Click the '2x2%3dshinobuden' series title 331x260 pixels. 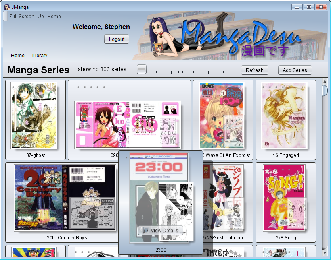224,238
